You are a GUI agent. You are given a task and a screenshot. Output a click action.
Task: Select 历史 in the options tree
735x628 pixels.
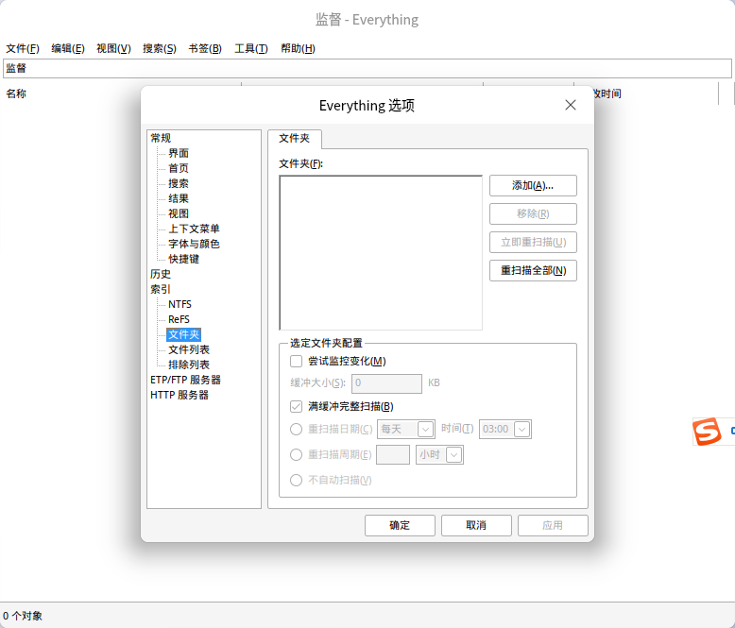[161, 274]
